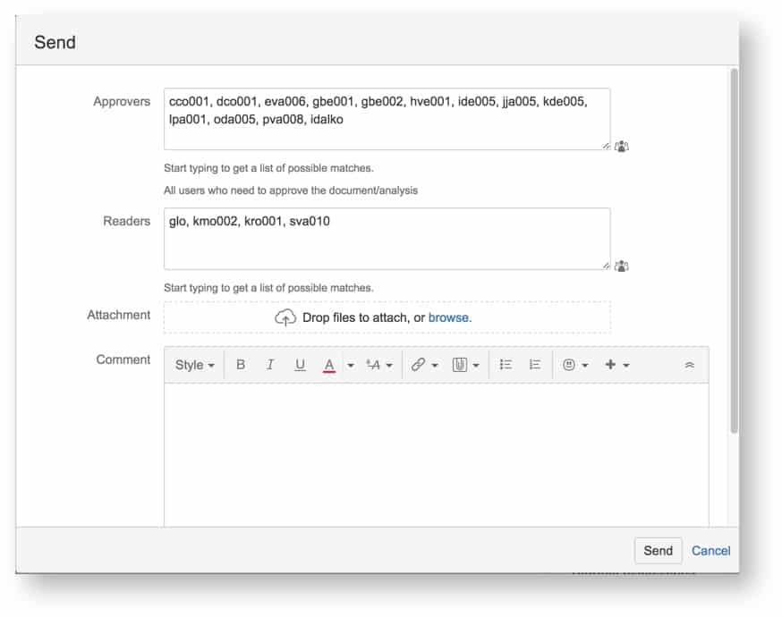Select the red text color swatch
Viewport: 782px width, 617px height.
point(331,364)
